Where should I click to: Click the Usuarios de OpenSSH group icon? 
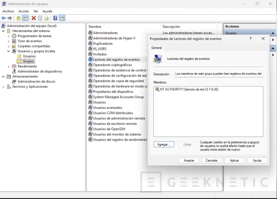click(90, 129)
